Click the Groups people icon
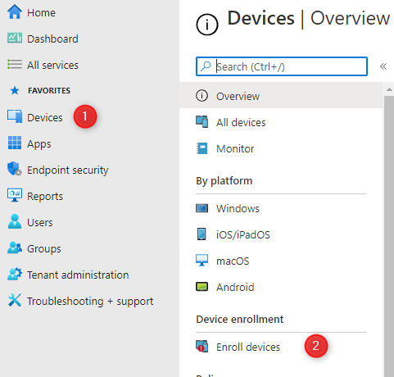The width and height of the screenshot is (394, 377). (15, 248)
